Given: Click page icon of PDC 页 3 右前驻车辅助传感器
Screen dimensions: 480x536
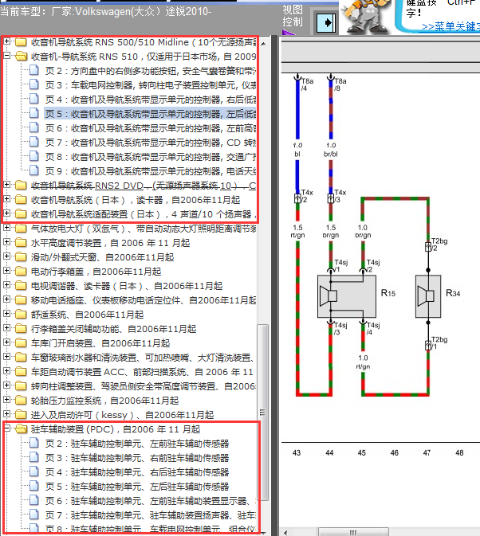Looking at the screenshot, I should pos(33,457).
